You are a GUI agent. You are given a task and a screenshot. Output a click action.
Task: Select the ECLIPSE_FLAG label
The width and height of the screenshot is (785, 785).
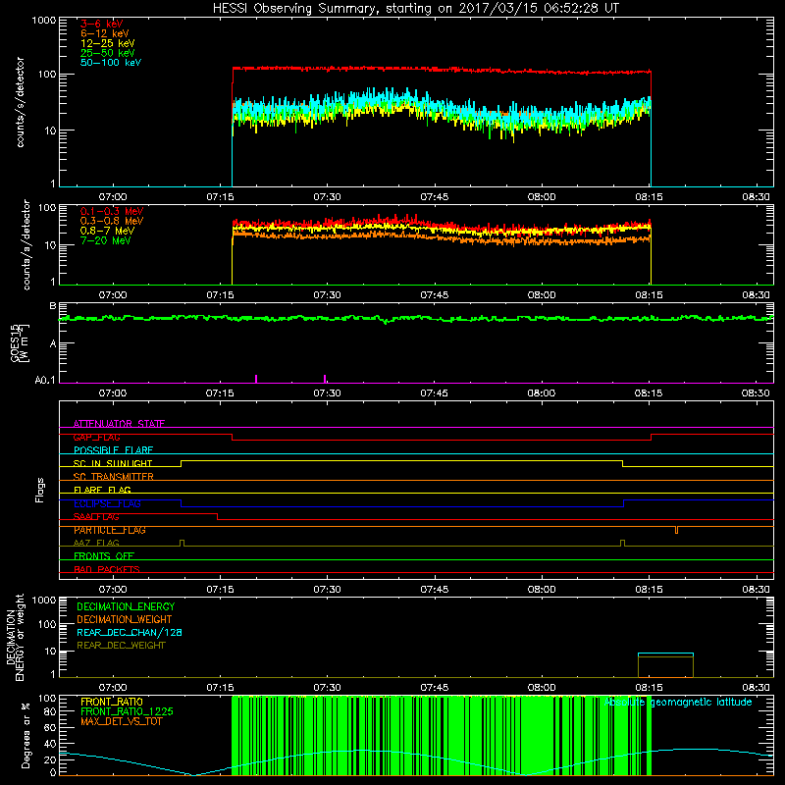(x=107, y=503)
